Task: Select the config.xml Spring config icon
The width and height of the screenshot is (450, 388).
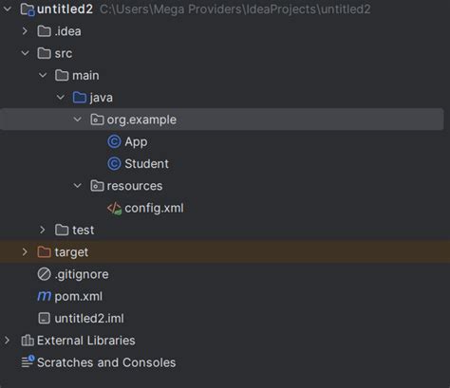Action: pyautogui.click(x=114, y=209)
